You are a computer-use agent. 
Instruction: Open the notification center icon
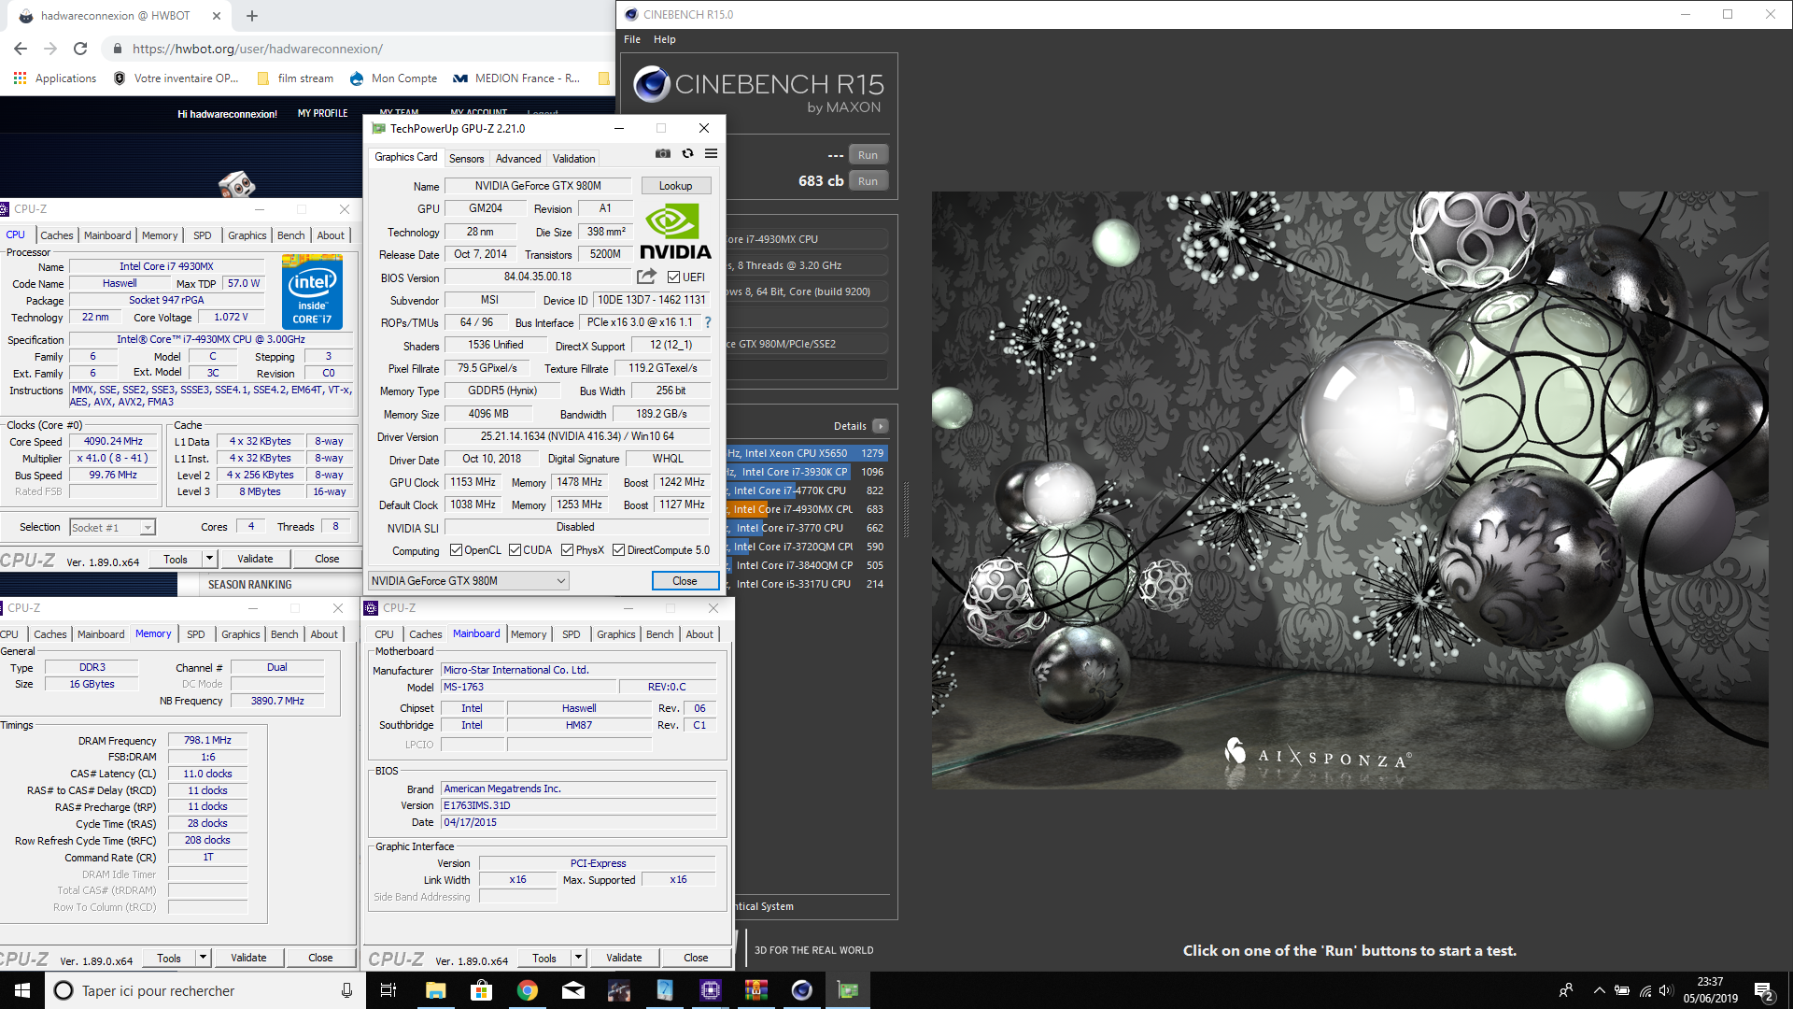coord(1764,990)
